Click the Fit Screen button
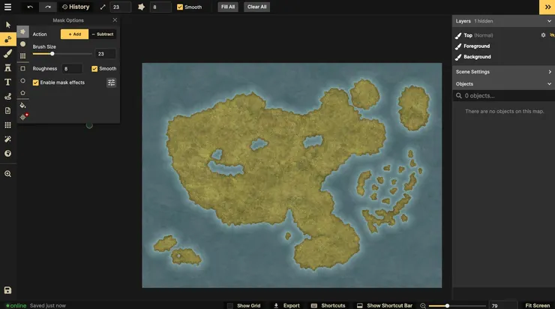This screenshot has width=555, height=309. point(537,305)
